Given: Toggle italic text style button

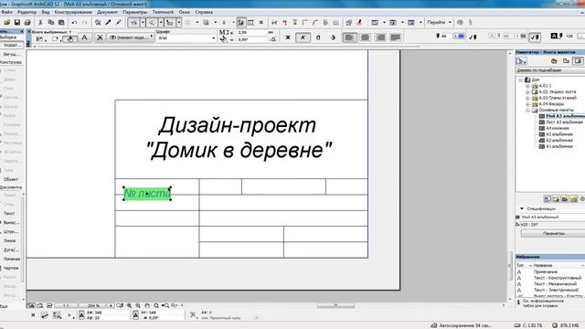Looking at the screenshot, I should coord(303,37).
